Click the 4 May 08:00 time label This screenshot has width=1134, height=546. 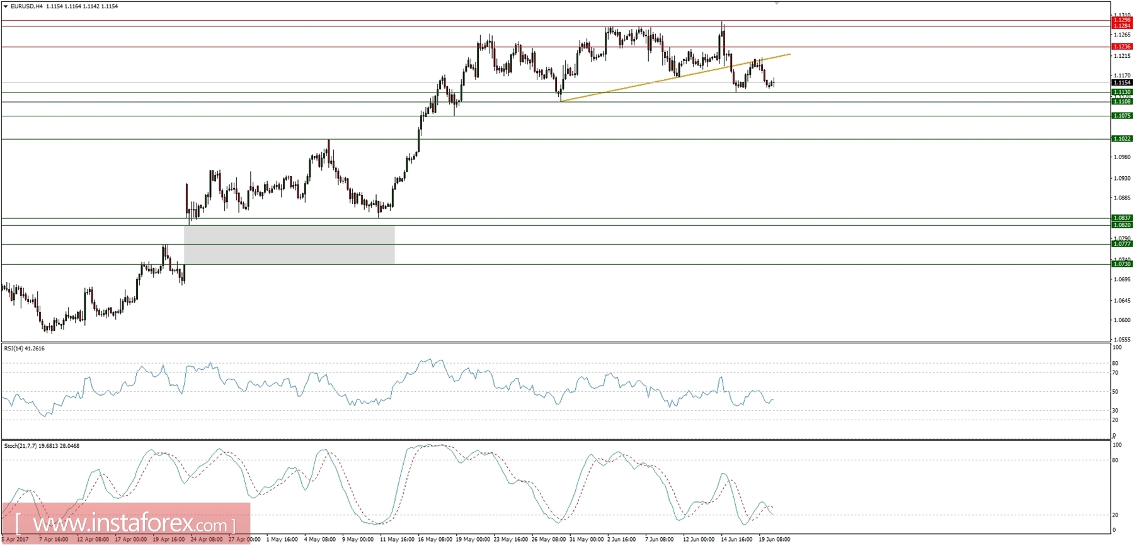[320, 540]
